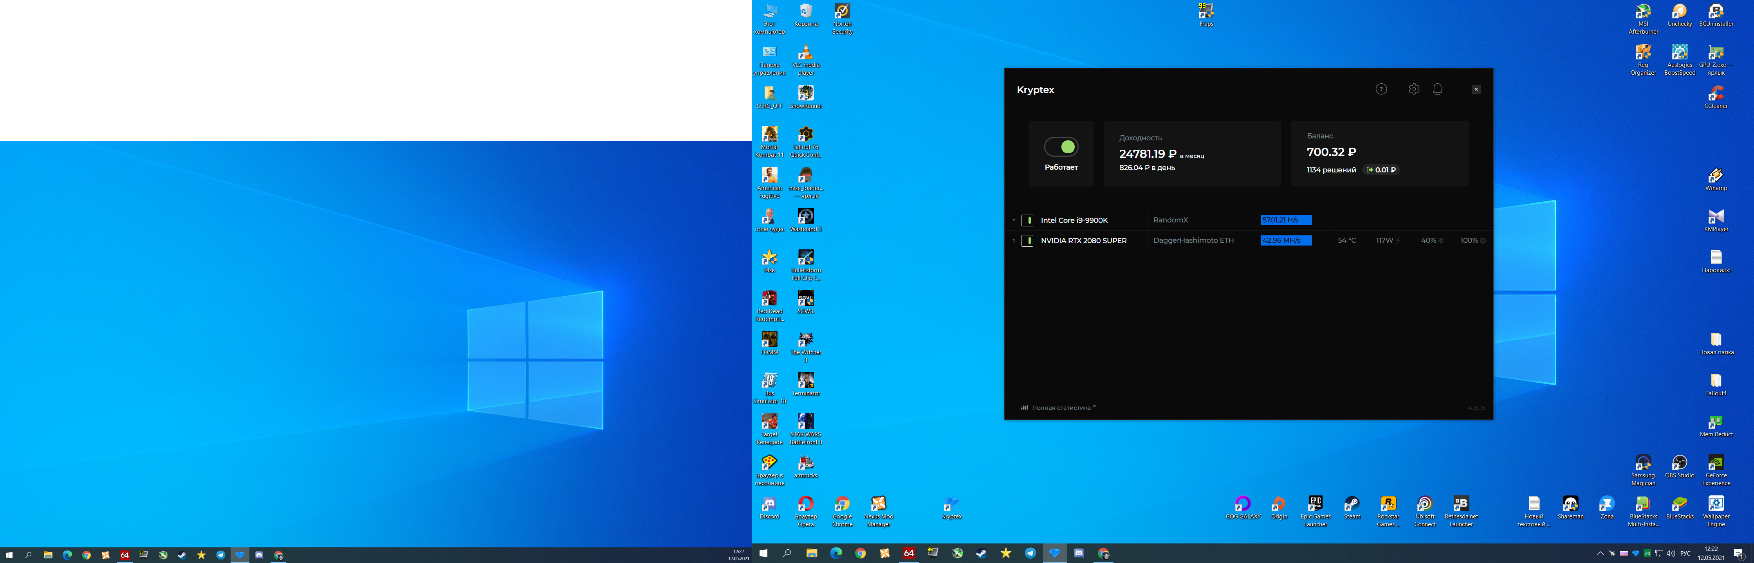Launch The Witcher 3 desktop shortcut
The height and width of the screenshot is (563, 1754).
tap(806, 348)
